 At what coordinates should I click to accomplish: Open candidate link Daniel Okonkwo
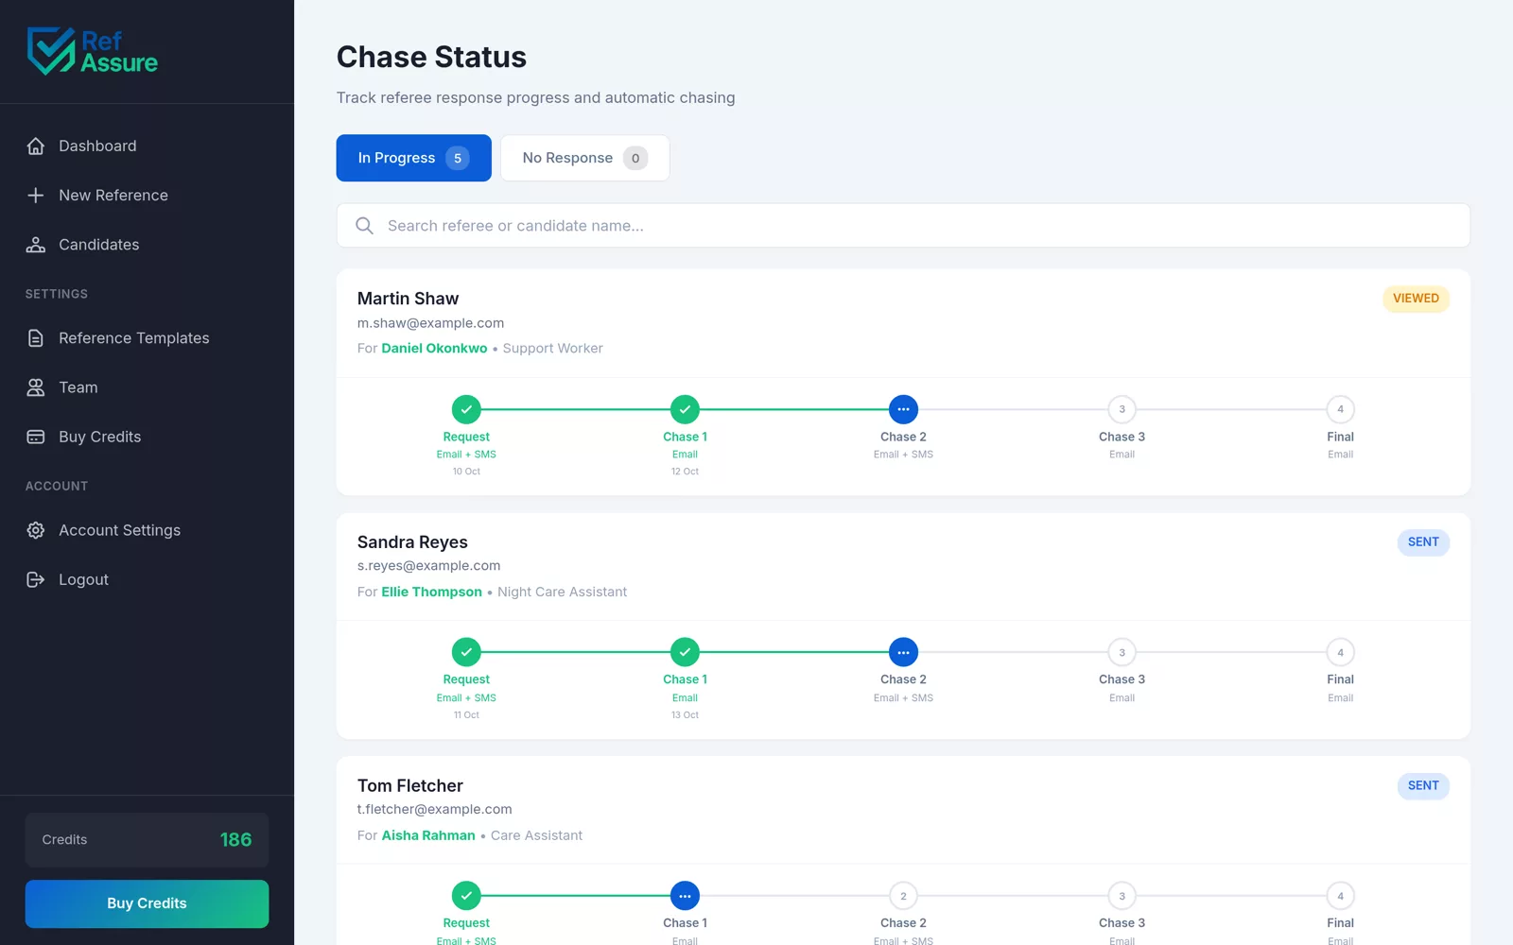tap(434, 349)
